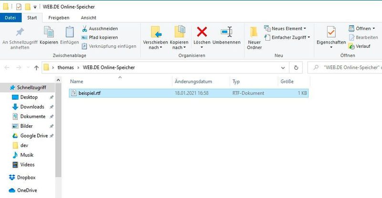The width and height of the screenshot is (382, 198).
Task: Open OneDrive in the sidebar
Action: [27, 190]
